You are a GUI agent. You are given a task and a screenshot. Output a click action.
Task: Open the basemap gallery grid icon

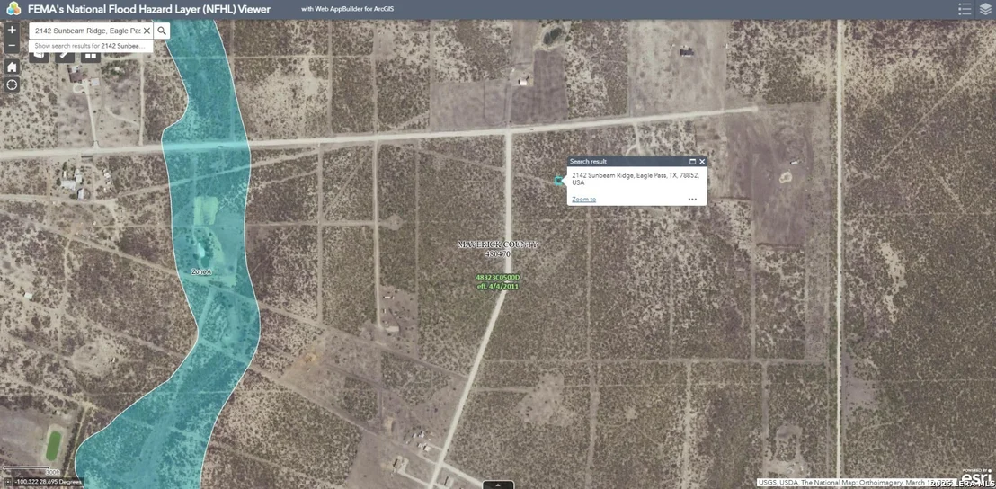coord(91,56)
